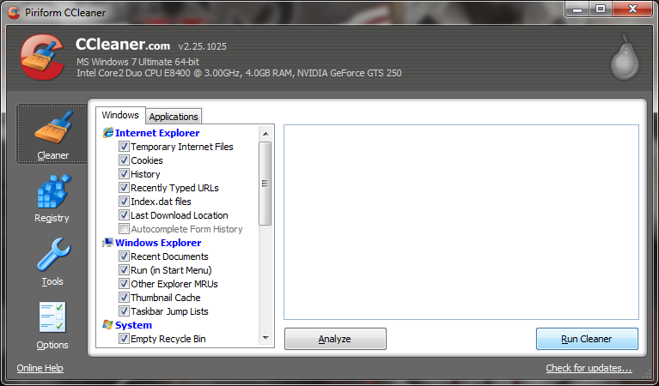
Task: Toggle Taskbar Jump Lists checkbox
Action: click(x=124, y=311)
